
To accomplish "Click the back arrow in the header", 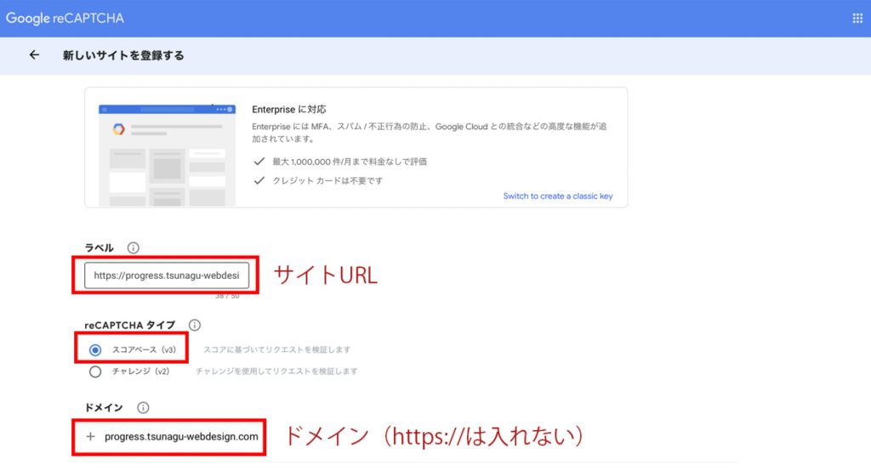I will tap(34, 55).
